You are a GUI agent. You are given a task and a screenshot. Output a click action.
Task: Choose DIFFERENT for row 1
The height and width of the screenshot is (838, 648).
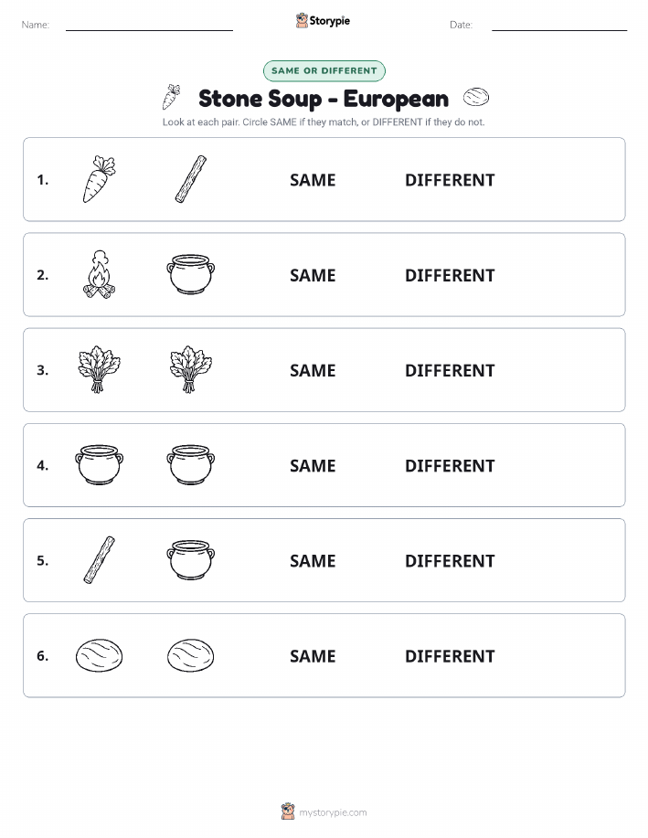450,180
